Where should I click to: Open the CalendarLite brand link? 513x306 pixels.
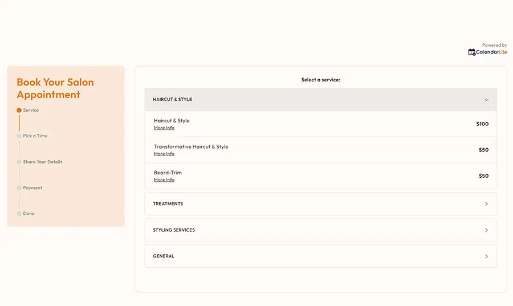click(x=487, y=52)
